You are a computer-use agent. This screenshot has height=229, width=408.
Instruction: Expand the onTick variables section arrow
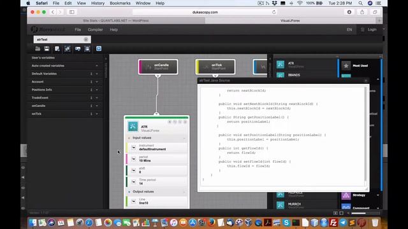pos(97,114)
